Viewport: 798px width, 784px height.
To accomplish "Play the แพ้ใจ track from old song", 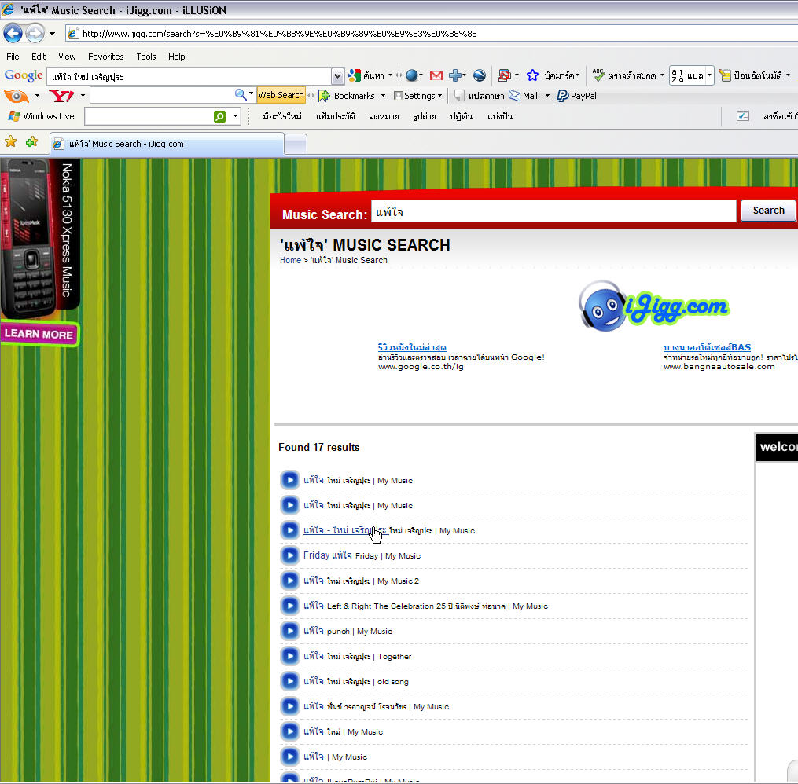I will click(x=289, y=681).
